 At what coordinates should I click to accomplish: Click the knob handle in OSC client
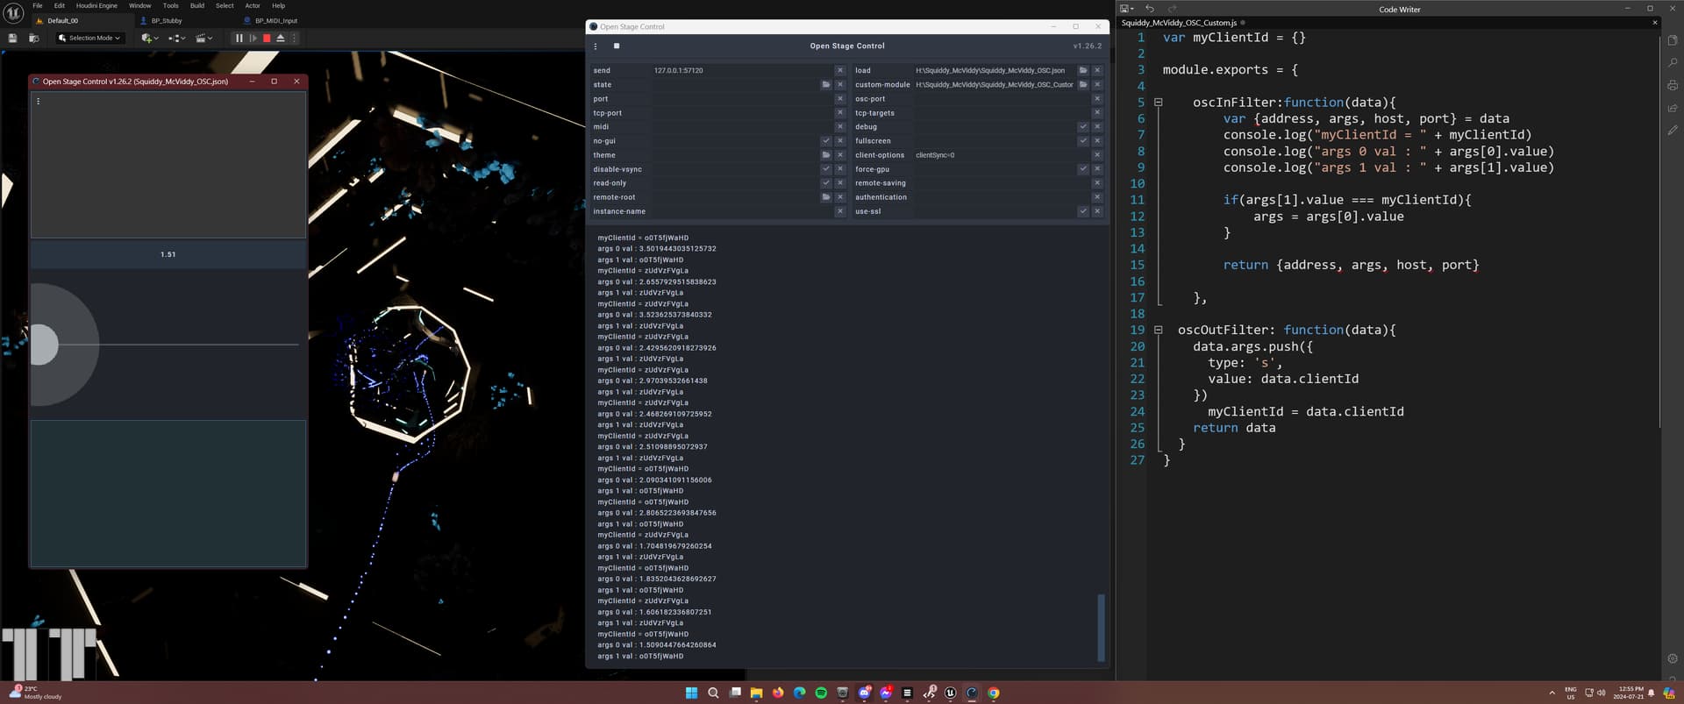point(43,345)
